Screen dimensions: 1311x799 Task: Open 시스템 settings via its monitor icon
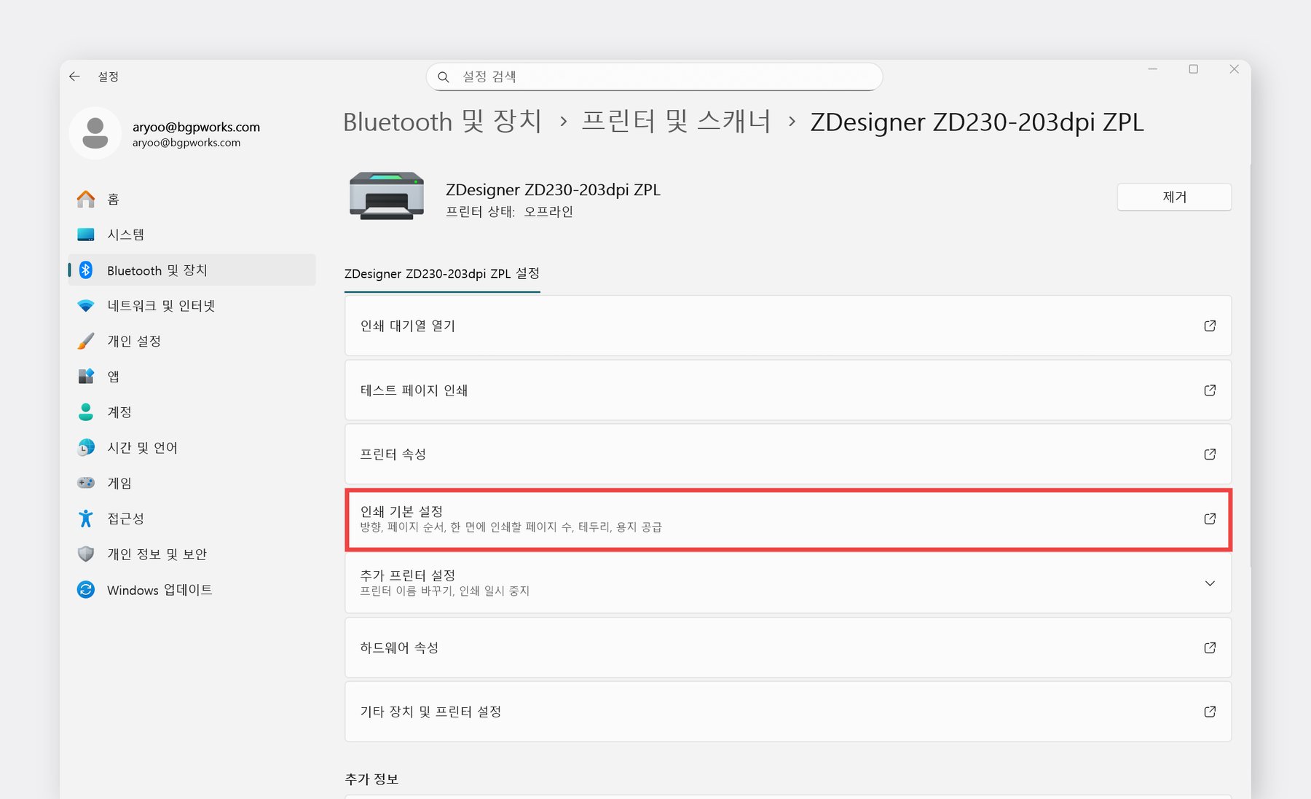[x=85, y=235]
